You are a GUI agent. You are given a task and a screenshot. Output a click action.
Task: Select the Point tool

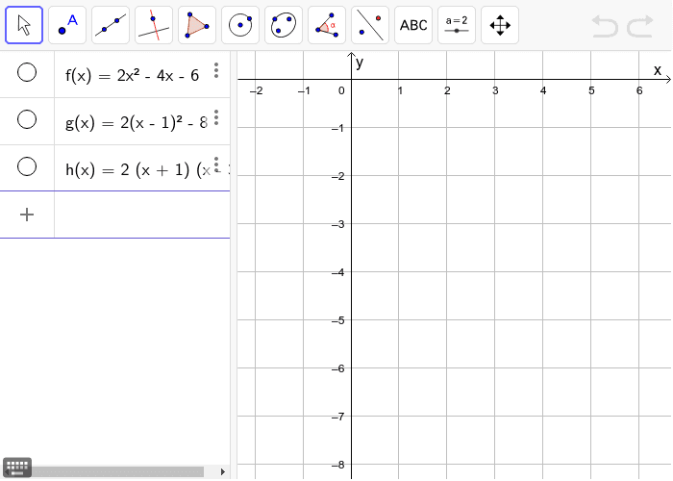pos(67,25)
